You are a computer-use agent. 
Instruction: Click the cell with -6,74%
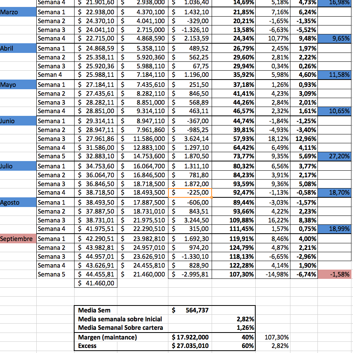(304, 275)
